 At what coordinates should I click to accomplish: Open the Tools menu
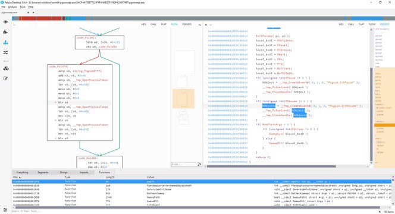pos(23,7)
